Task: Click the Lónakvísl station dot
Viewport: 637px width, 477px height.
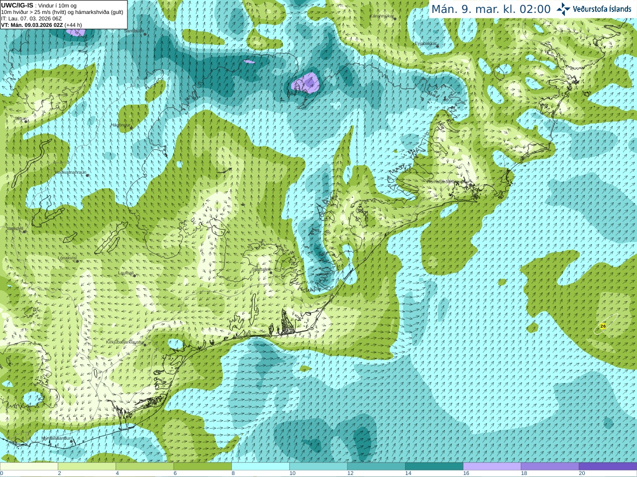Action: [78, 261]
